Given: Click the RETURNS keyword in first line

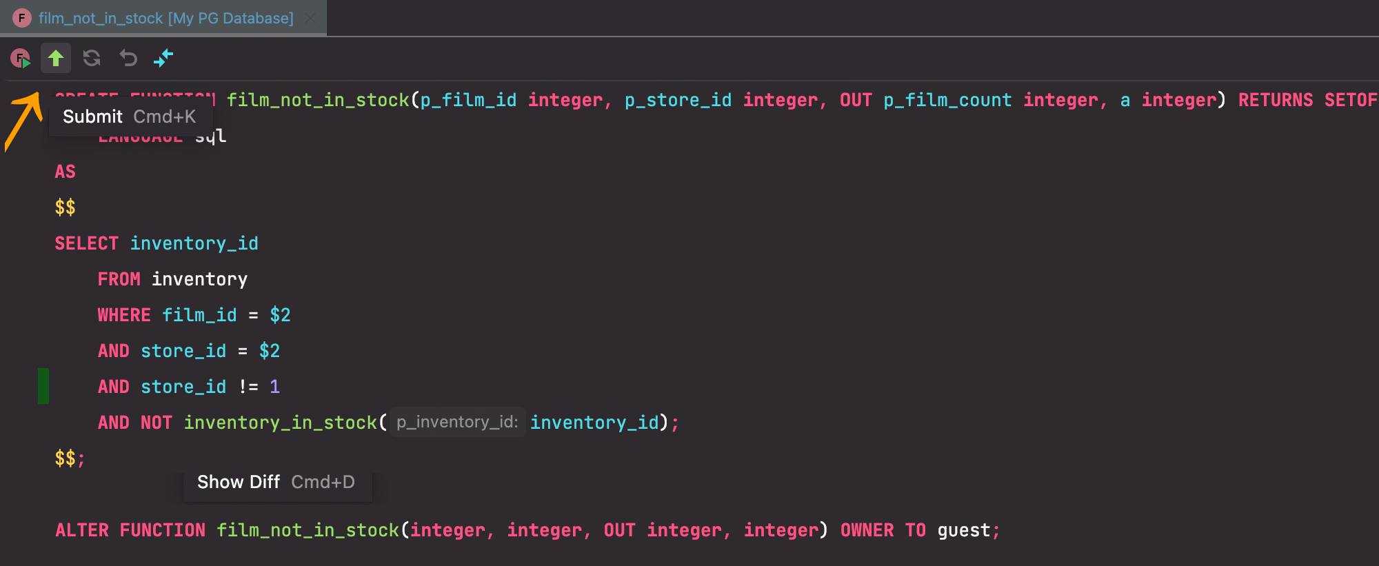Looking at the screenshot, I should [x=1275, y=100].
